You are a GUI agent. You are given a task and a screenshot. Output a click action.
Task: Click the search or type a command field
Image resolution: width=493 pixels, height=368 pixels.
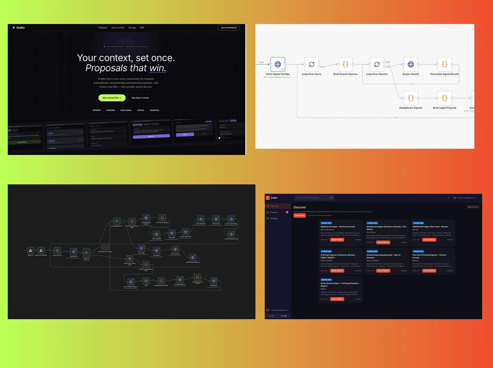[x=314, y=198]
